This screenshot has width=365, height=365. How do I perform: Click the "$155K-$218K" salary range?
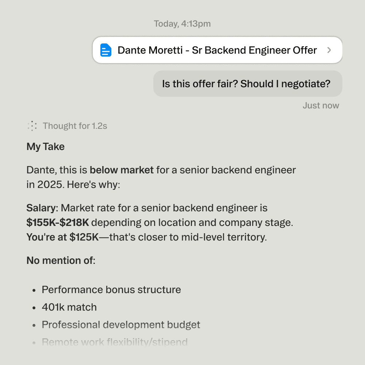[x=58, y=223]
